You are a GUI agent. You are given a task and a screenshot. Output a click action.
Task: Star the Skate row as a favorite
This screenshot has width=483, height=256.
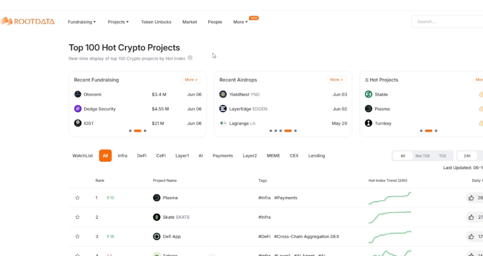point(77,217)
